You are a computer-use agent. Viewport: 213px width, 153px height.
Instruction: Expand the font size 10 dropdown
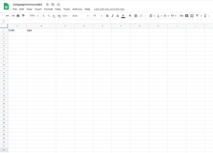tap(98, 16)
